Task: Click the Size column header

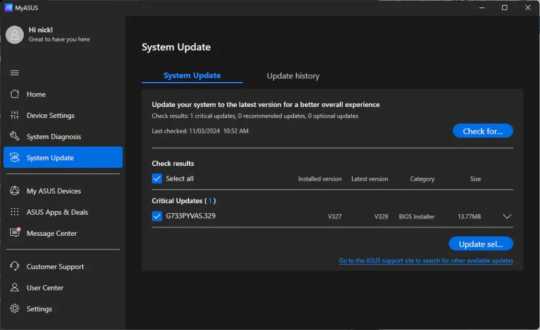Action: (x=475, y=179)
